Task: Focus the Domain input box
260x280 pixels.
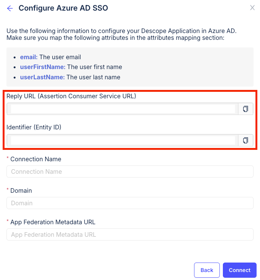Action: 130,203
